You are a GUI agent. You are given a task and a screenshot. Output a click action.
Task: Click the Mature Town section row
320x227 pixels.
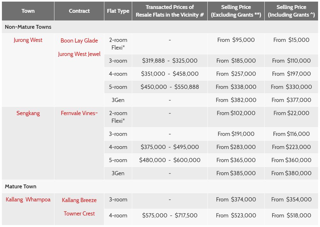coord(20,186)
